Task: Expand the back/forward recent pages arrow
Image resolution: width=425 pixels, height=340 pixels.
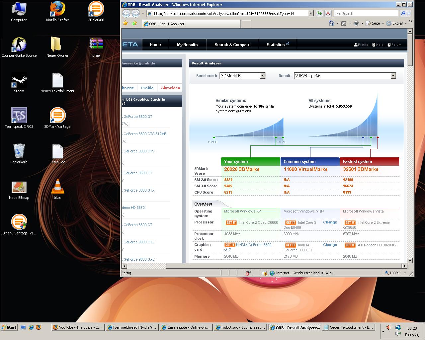Action: pyautogui.click(x=143, y=14)
